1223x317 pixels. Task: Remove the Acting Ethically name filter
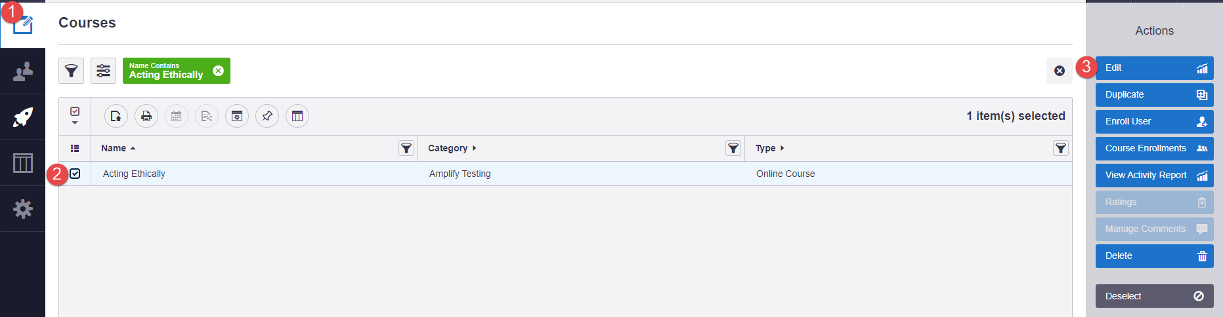coord(219,71)
